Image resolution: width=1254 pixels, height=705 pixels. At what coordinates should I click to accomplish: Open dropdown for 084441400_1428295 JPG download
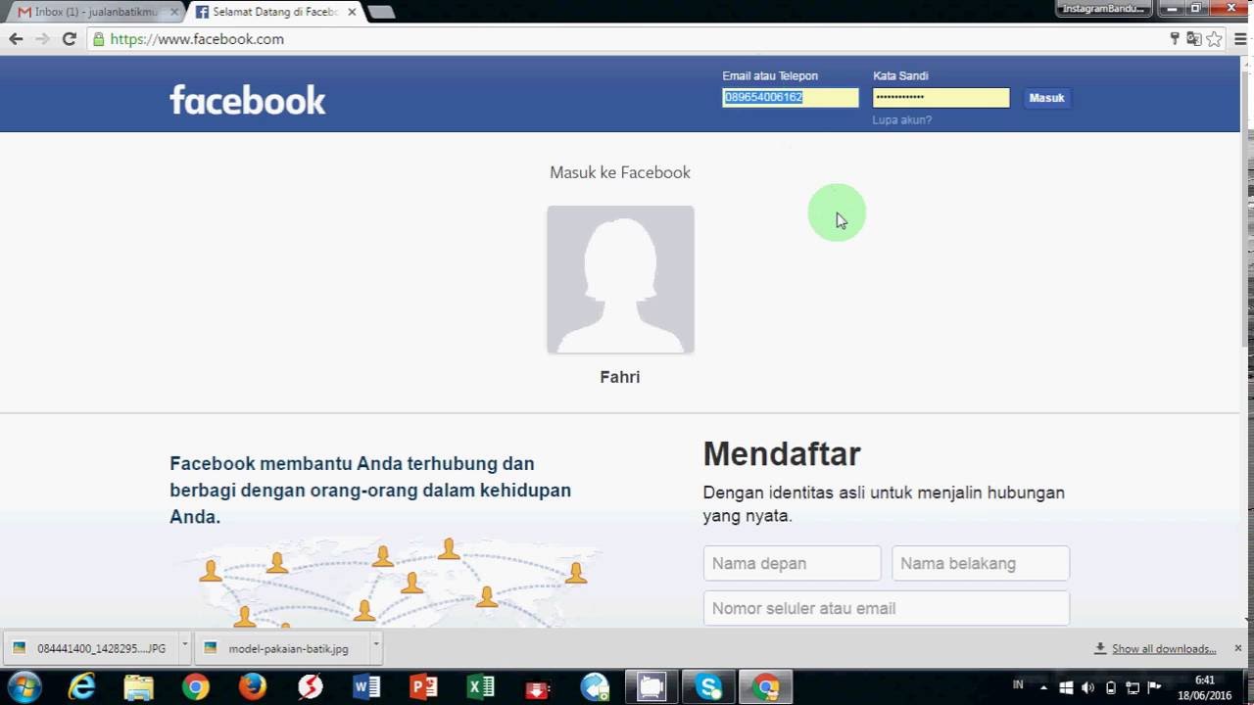click(184, 645)
